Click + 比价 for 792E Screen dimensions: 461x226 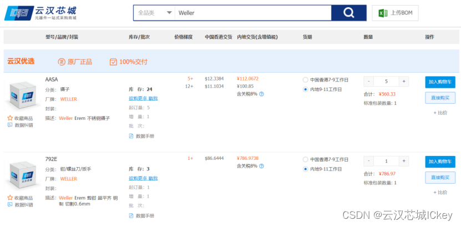point(440,193)
